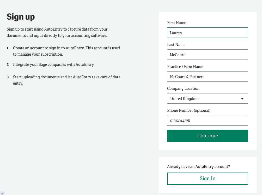This screenshot has height=195, width=262.
Task: Click the Last Name field containing McCourt
Action: click(x=207, y=55)
